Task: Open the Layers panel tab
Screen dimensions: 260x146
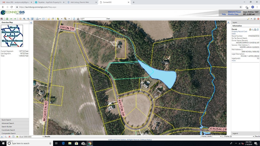Action: (235, 23)
